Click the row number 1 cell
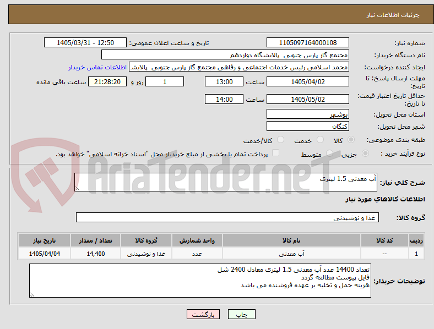Screen dimensions: 434x329 (x=416, y=254)
